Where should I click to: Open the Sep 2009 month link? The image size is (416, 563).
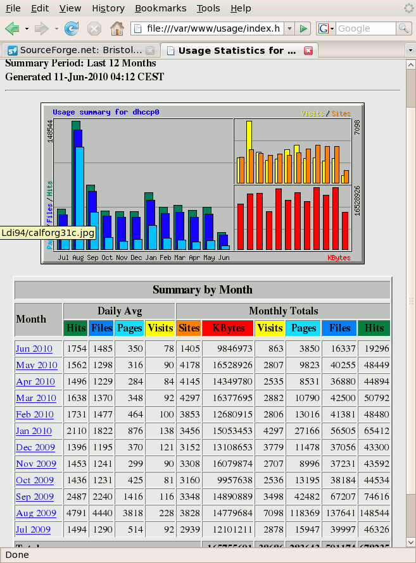[x=35, y=497]
